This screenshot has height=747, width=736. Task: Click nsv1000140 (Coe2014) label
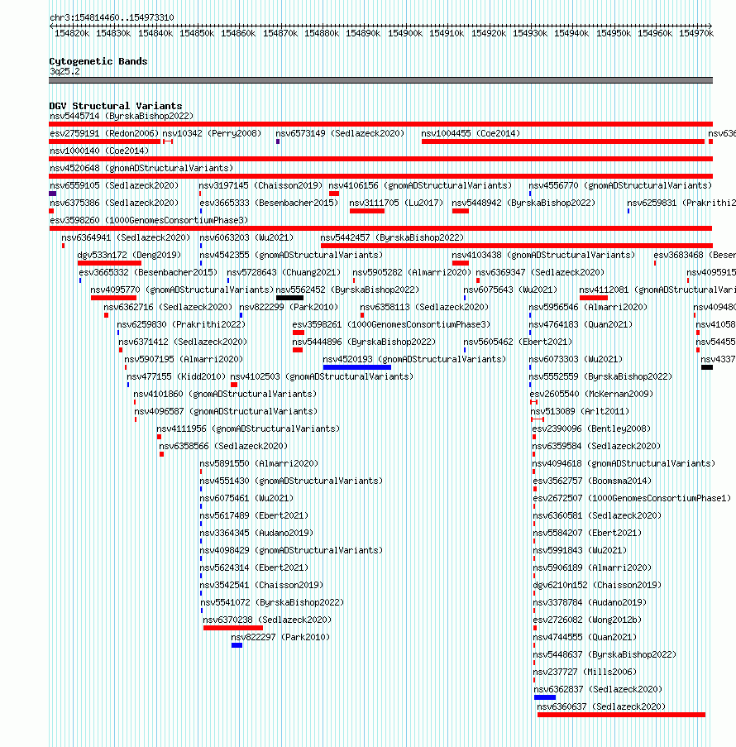[x=99, y=151]
